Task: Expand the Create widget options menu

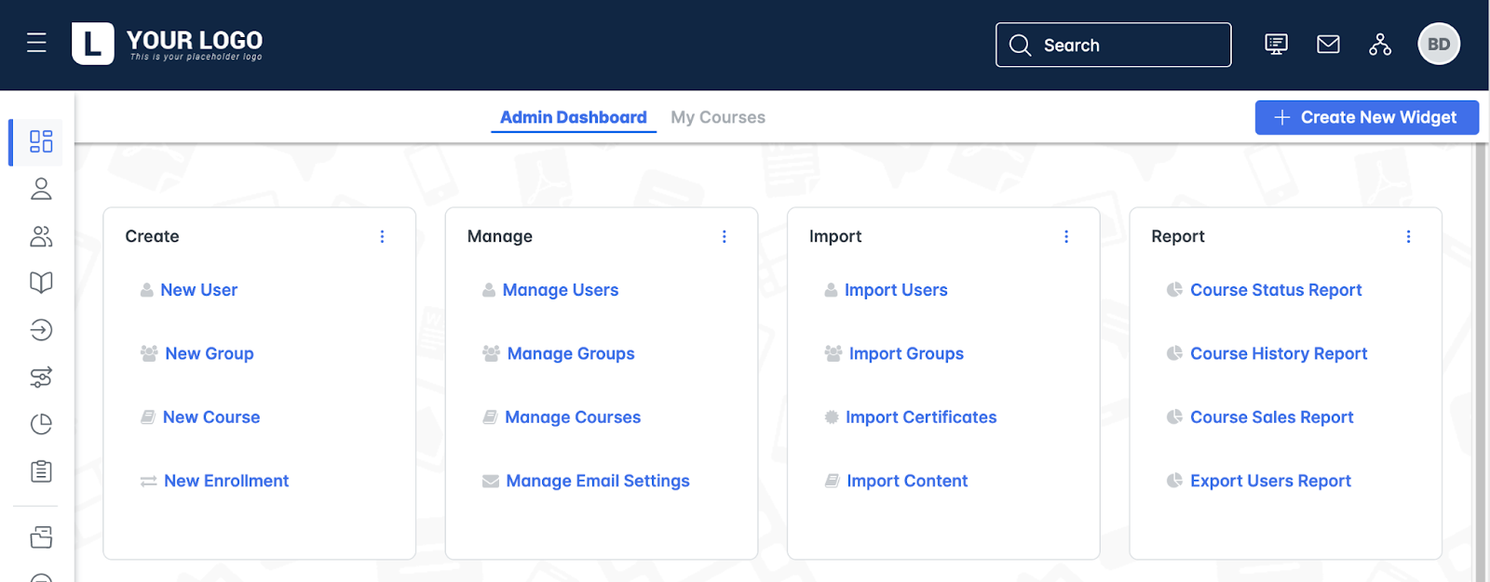Action: [382, 237]
